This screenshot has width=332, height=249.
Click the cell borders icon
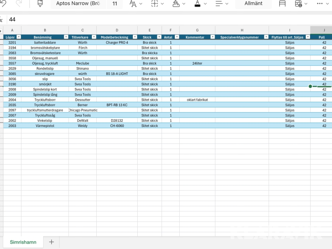point(155,4)
